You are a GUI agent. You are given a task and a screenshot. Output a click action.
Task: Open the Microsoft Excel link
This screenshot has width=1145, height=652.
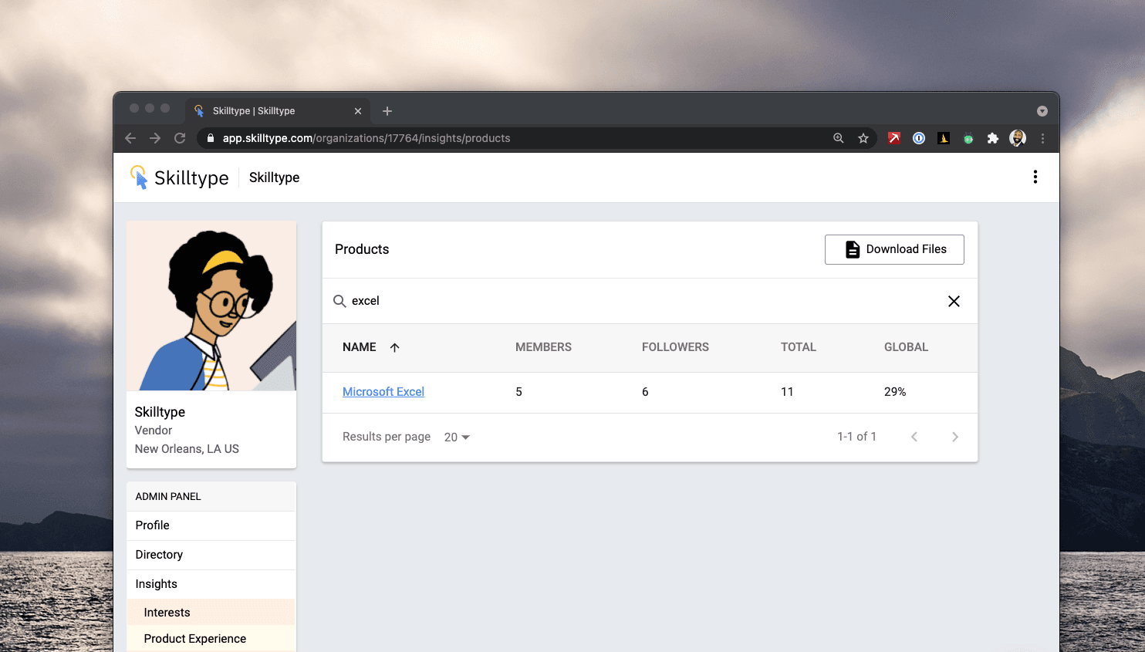[x=383, y=392]
